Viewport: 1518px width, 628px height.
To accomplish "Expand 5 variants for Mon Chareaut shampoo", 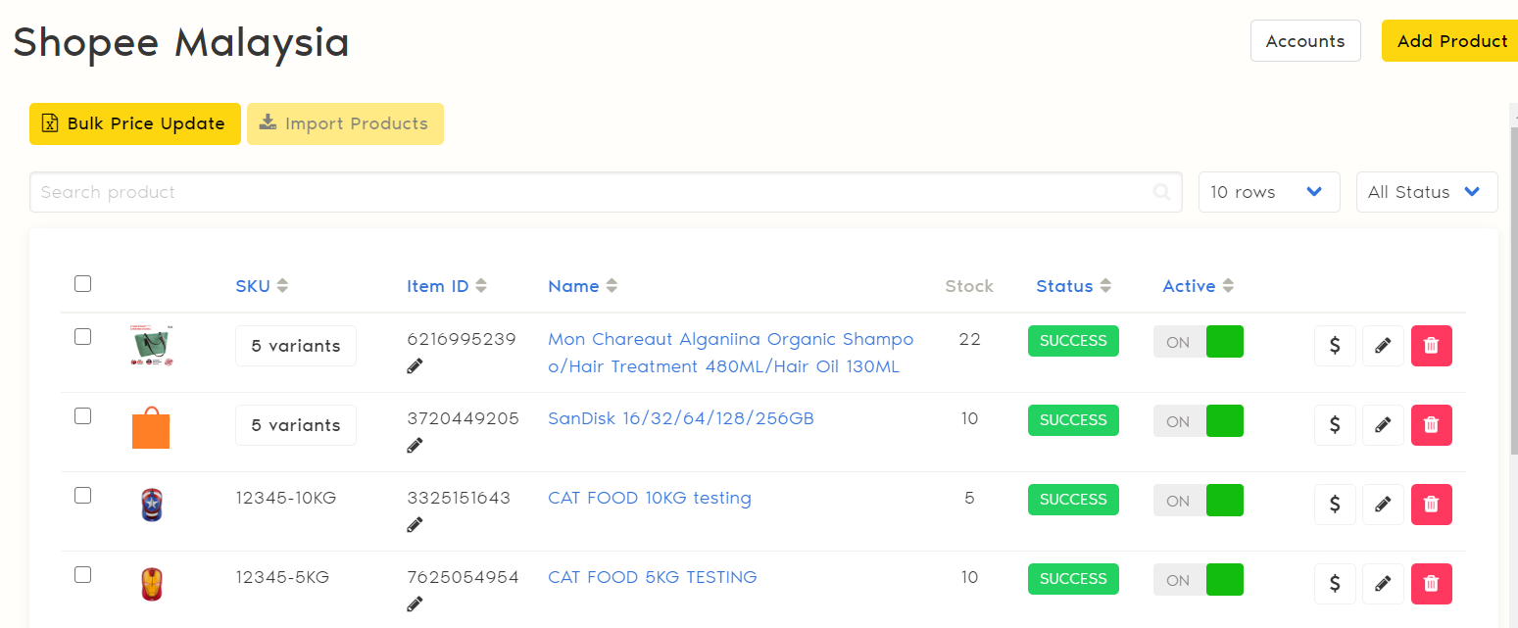I will [x=296, y=346].
